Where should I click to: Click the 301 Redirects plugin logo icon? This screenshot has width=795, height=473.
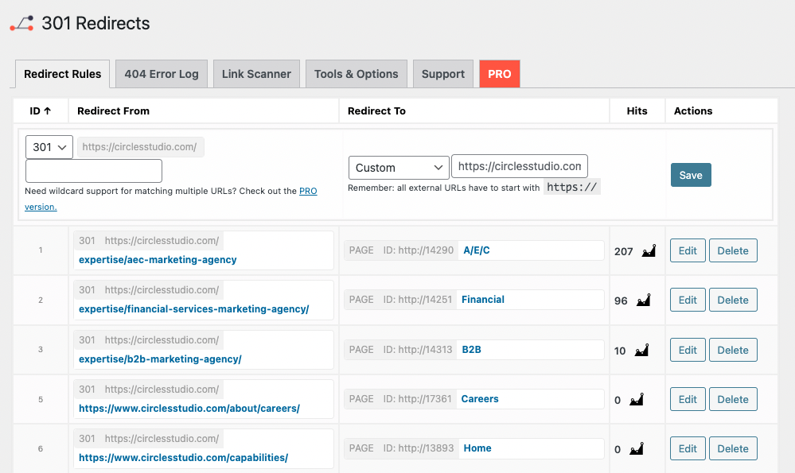pos(21,23)
